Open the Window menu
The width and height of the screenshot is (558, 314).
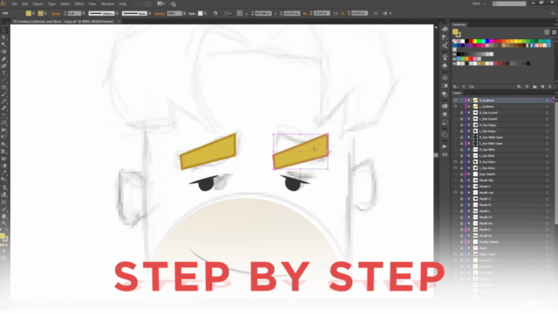click(107, 3)
